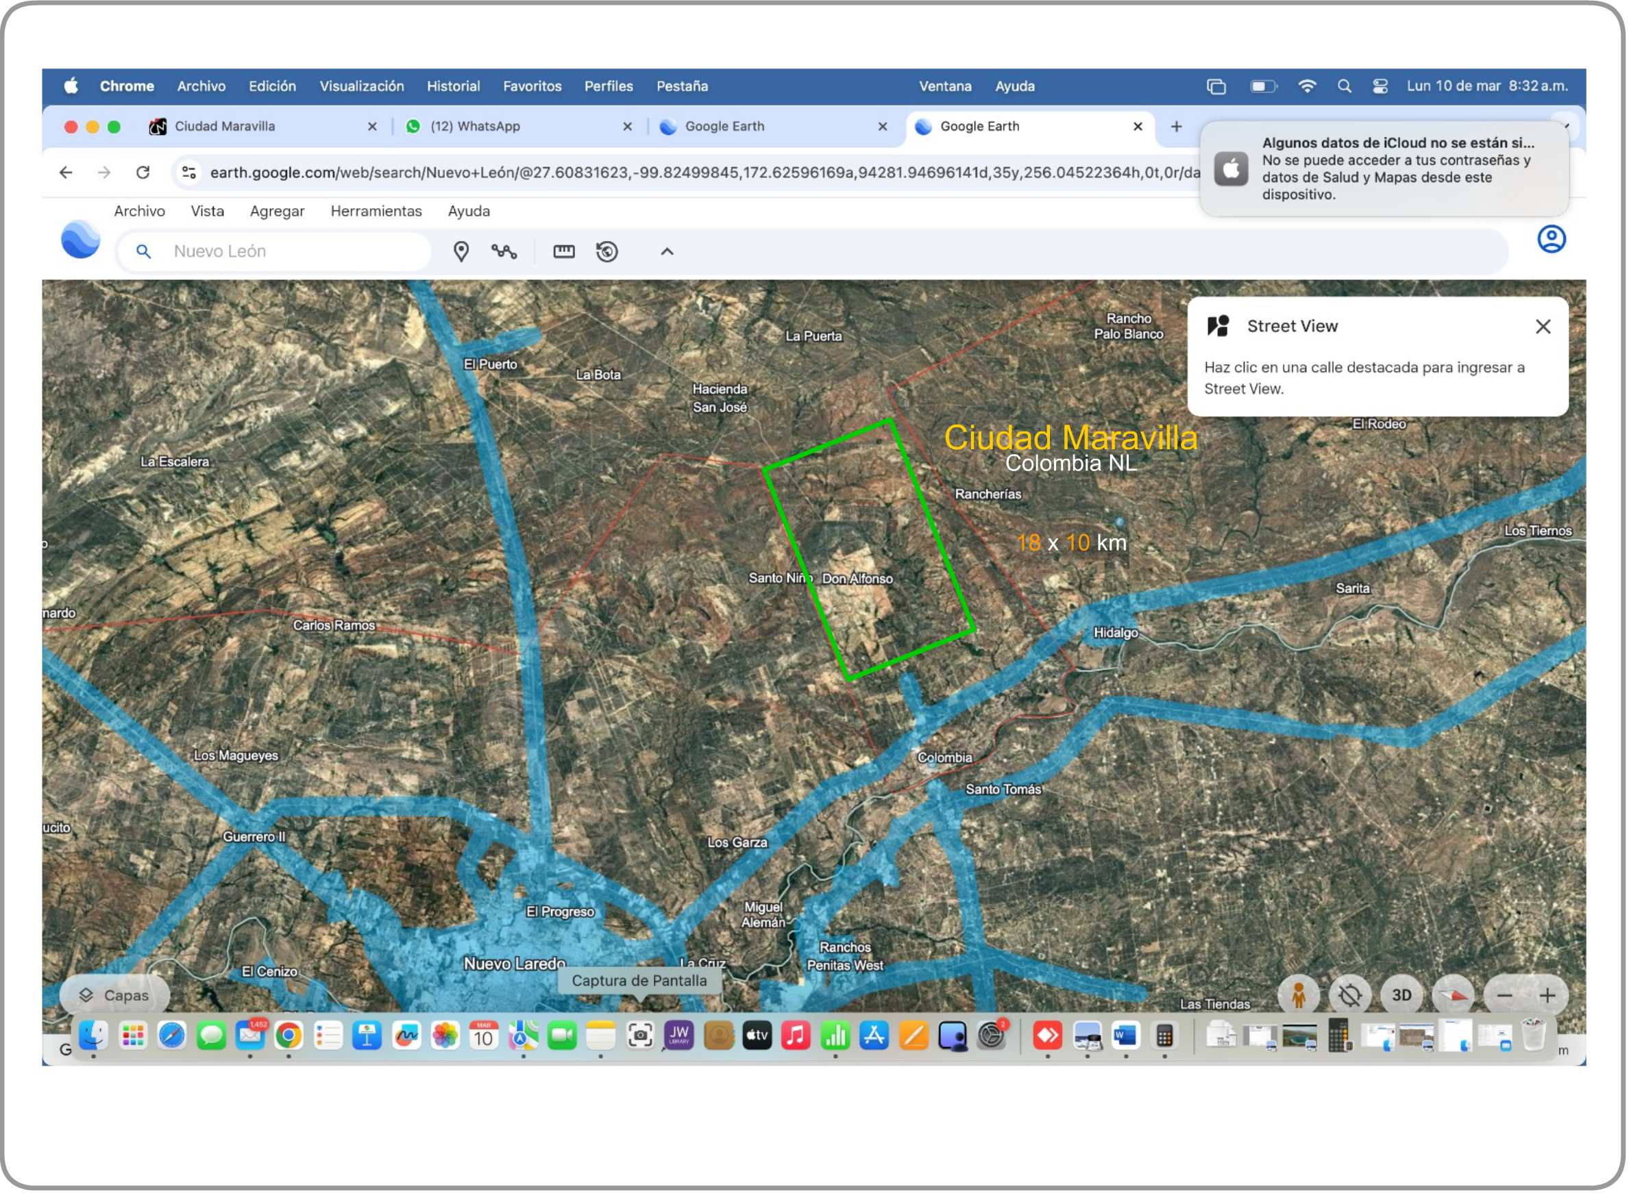Toggle 3D view button
The width and height of the screenshot is (1629, 1193).
coord(1402,996)
